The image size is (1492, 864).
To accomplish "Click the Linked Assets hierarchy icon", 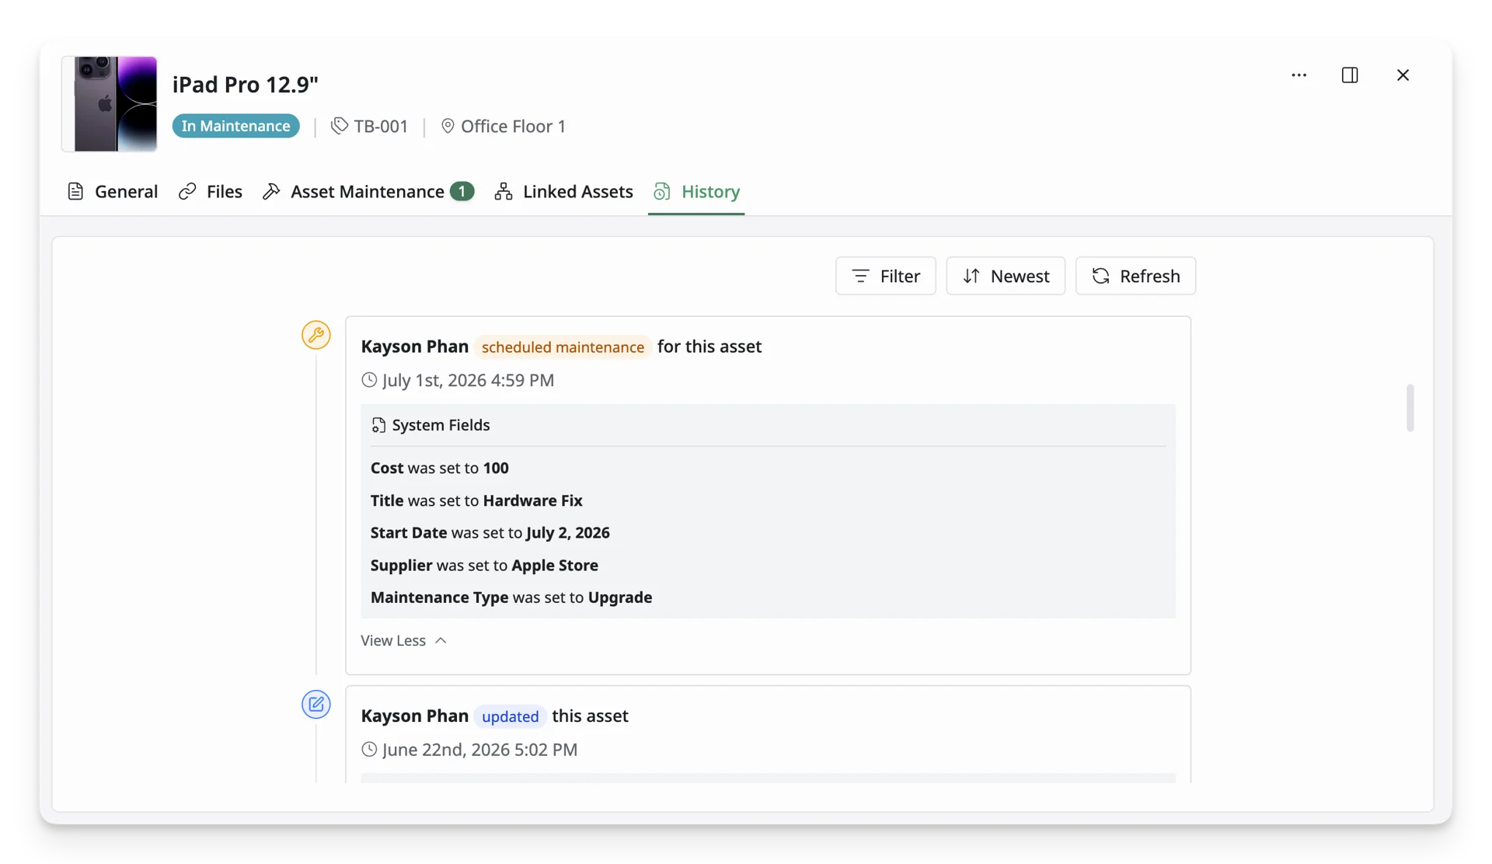I will click(504, 191).
